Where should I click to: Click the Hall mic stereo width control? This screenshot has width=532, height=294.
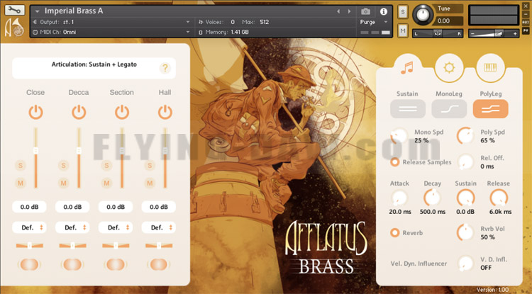[158, 264]
